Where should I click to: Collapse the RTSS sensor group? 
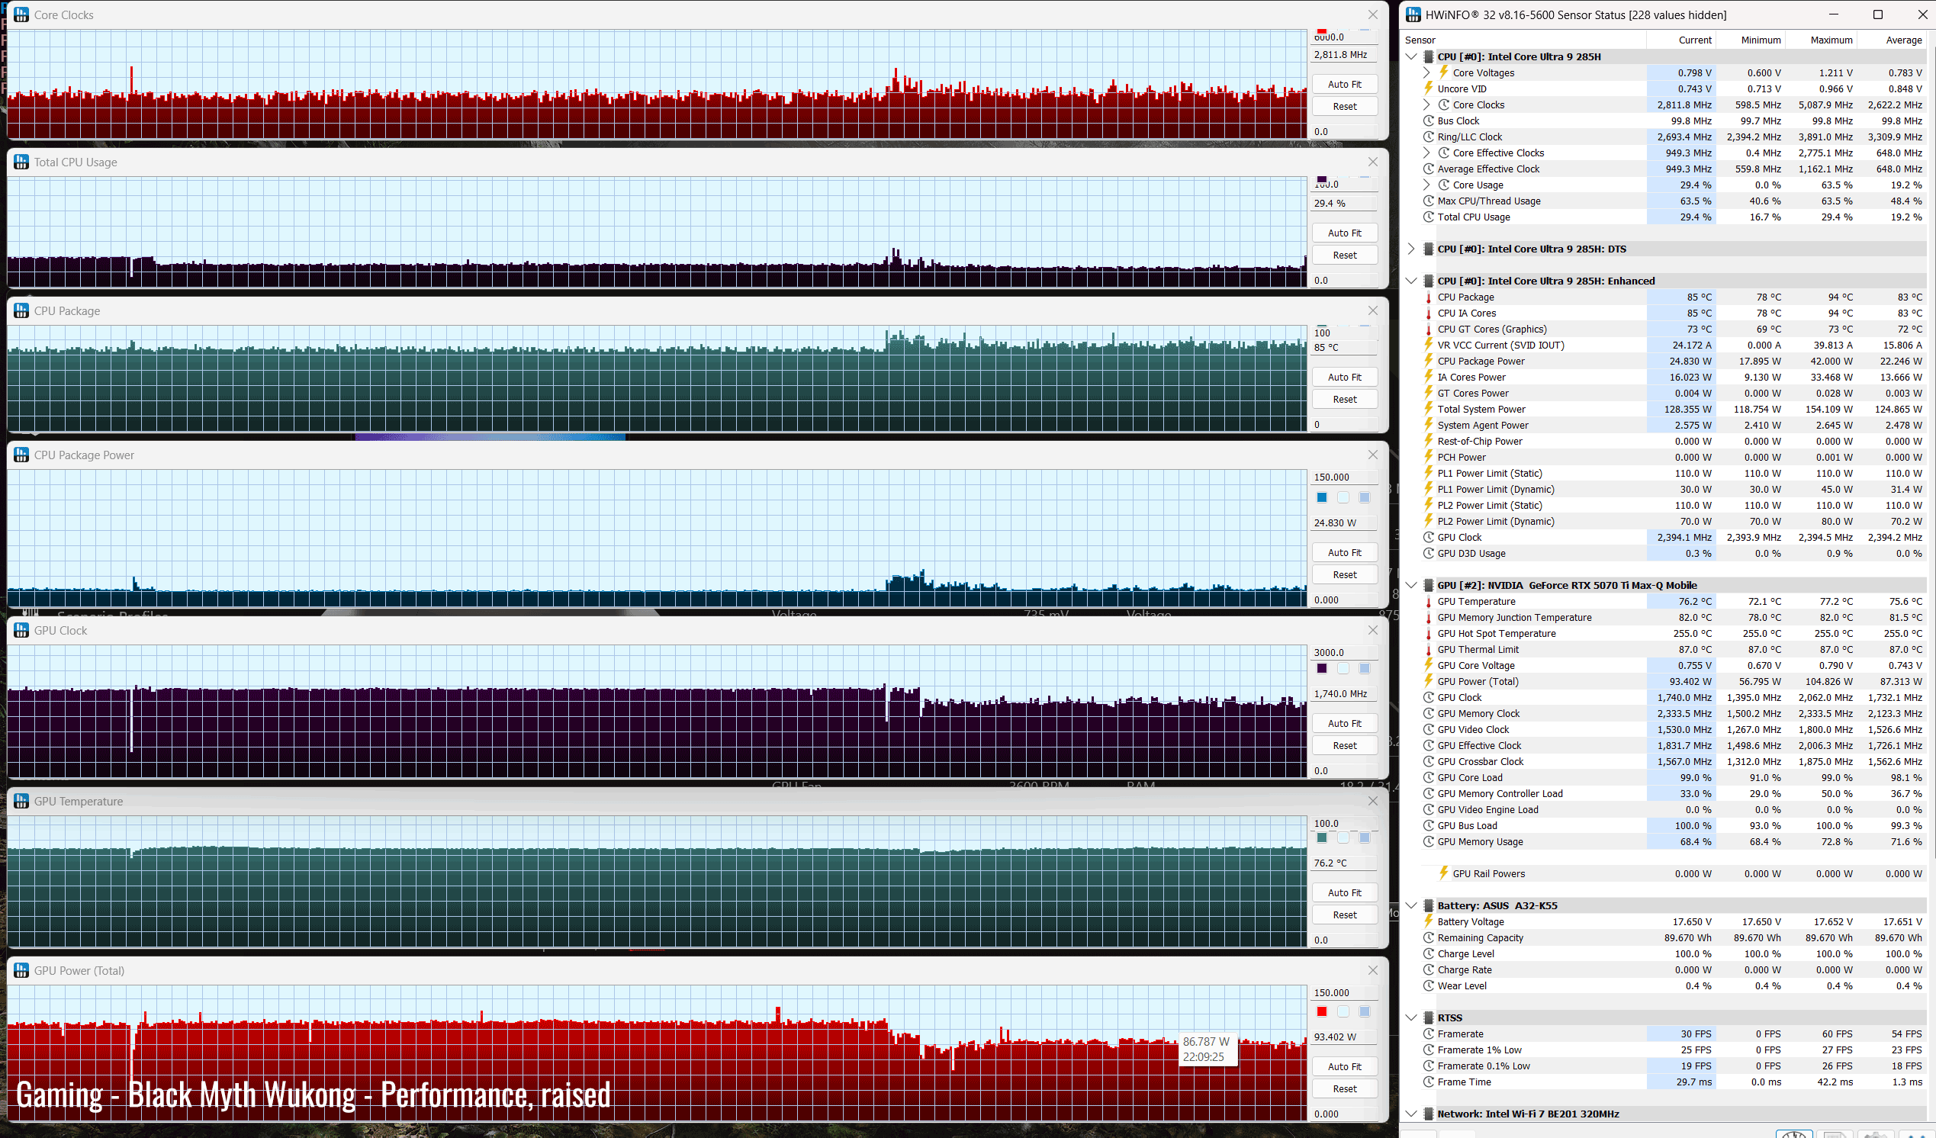click(1410, 1018)
